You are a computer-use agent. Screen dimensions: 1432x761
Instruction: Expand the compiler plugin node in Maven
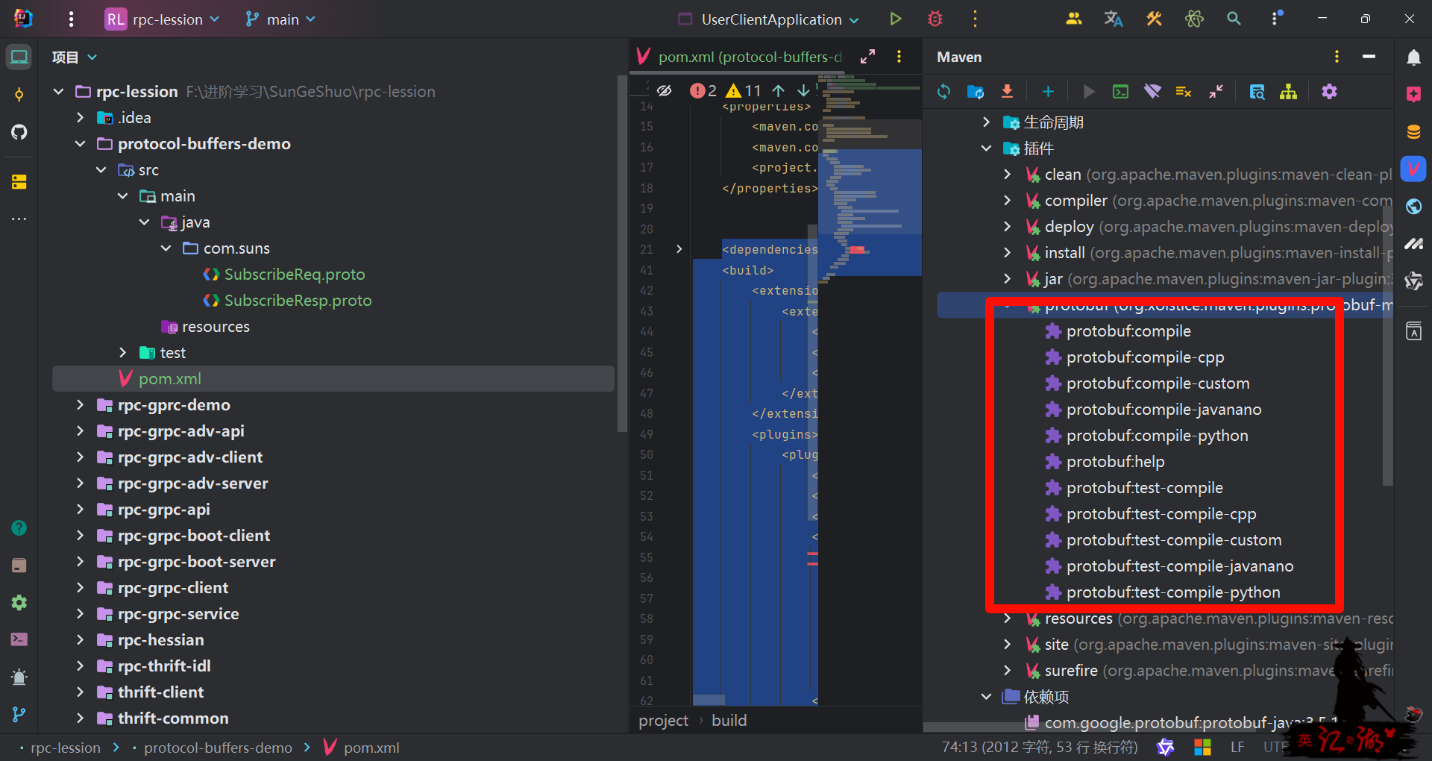[x=1007, y=201]
